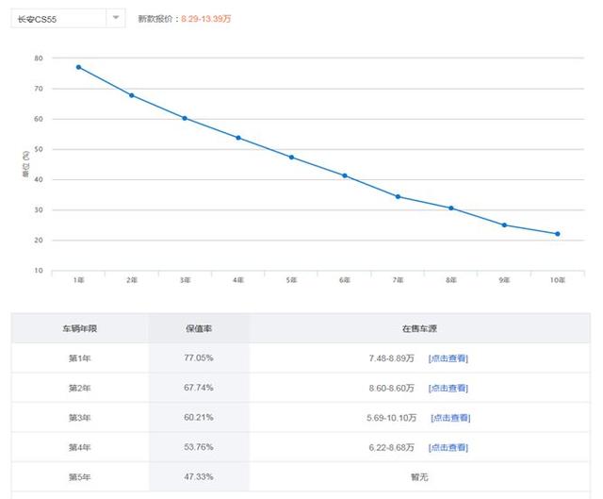Image resolution: width=603 pixels, height=499 pixels.
Task: Click the year 3 data point on chart
Action: pos(185,118)
